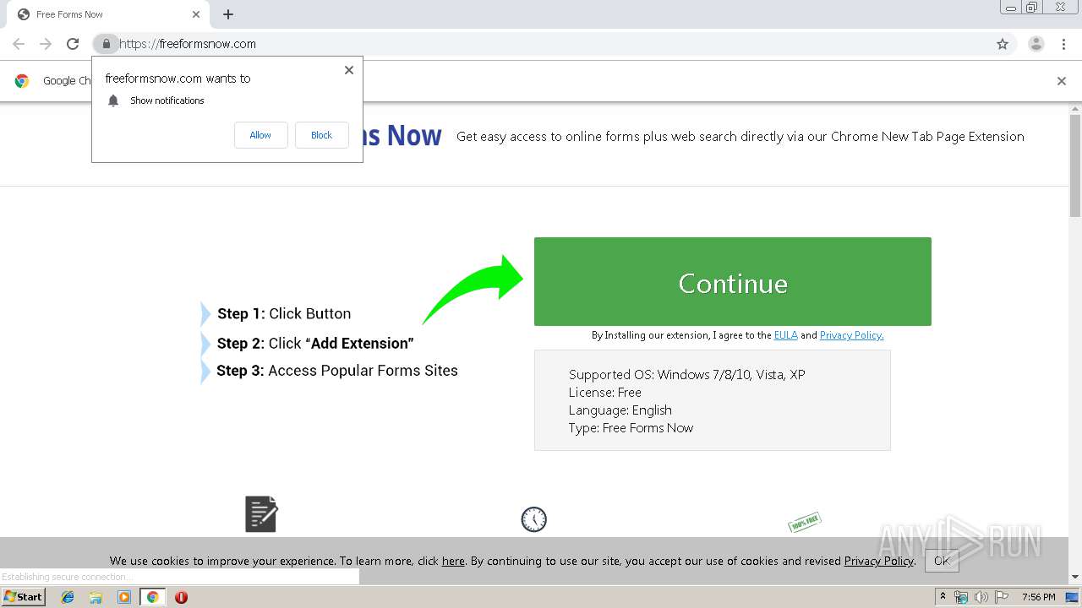The width and height of the screenshot is (1082, 608).
Task: Click 'Supported OS: Windows 7/8/10, Vista, XP' text
Action: coord(687,374)
